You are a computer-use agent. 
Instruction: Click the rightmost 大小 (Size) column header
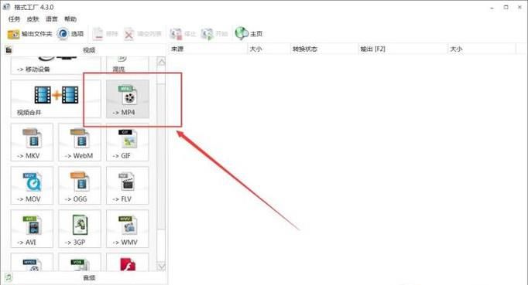tap(482, 49)
